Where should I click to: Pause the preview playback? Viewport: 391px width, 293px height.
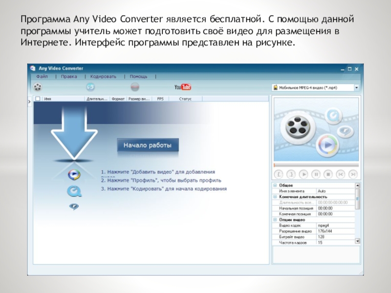tap(316, 174)
